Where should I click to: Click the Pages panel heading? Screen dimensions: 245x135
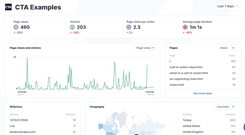(174, 48)
